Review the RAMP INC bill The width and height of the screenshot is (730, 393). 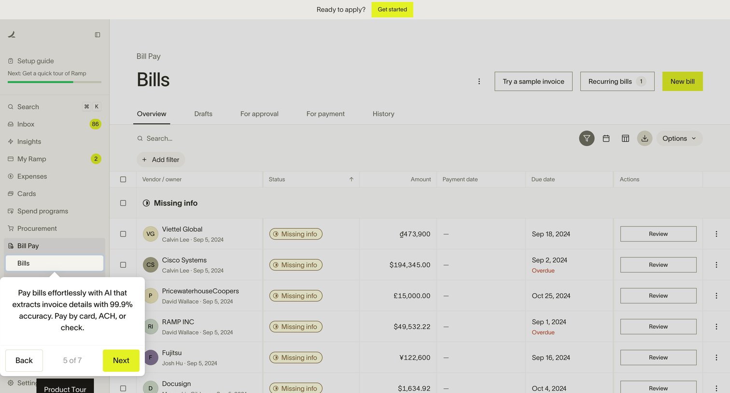pyautogui.click(x=659, y=327)
